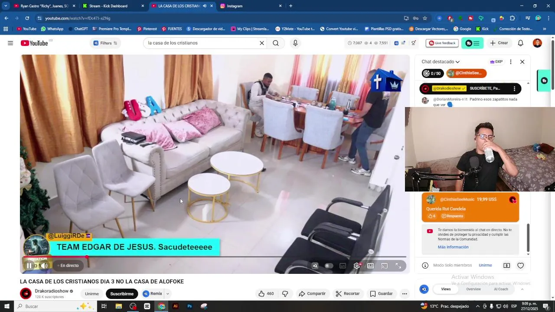Screen dimensions: 555x312
Task: Click the video progress bar
Action: [x=215, y=257]
